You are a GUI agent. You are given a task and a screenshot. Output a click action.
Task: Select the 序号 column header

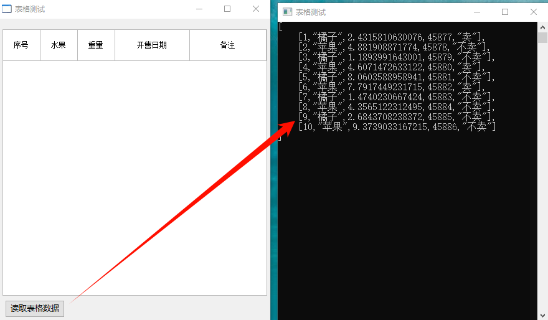coord(21,45)
